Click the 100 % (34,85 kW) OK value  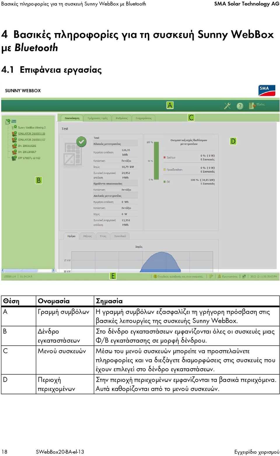(203, 180)
